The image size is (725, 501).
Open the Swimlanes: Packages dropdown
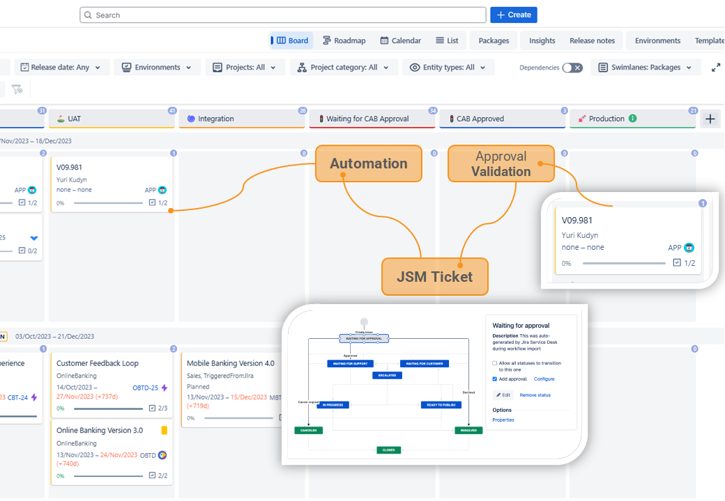click(x=646, y=67)
